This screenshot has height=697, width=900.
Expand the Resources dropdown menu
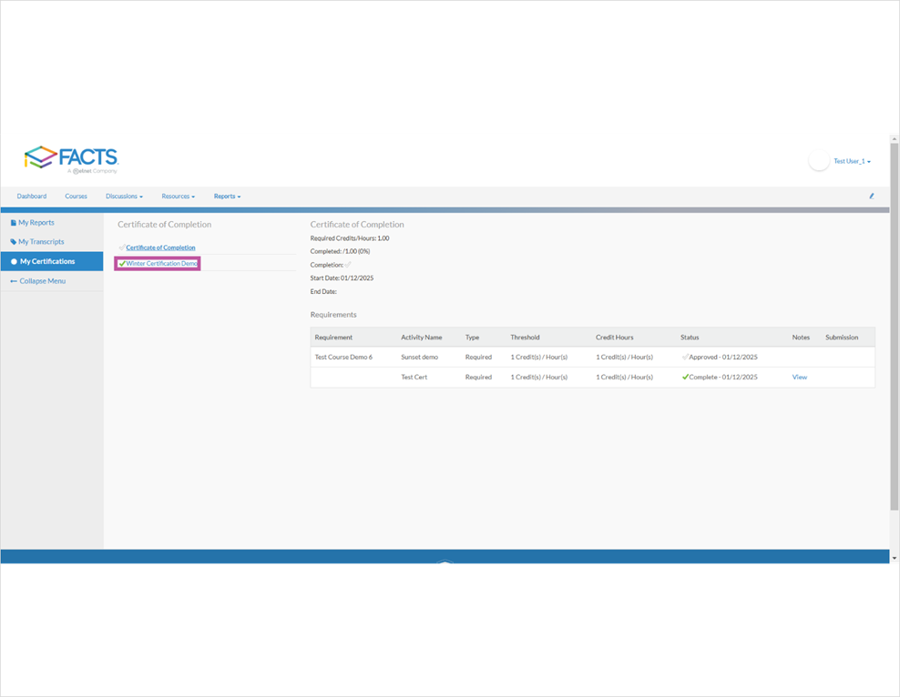pos(178,196)
